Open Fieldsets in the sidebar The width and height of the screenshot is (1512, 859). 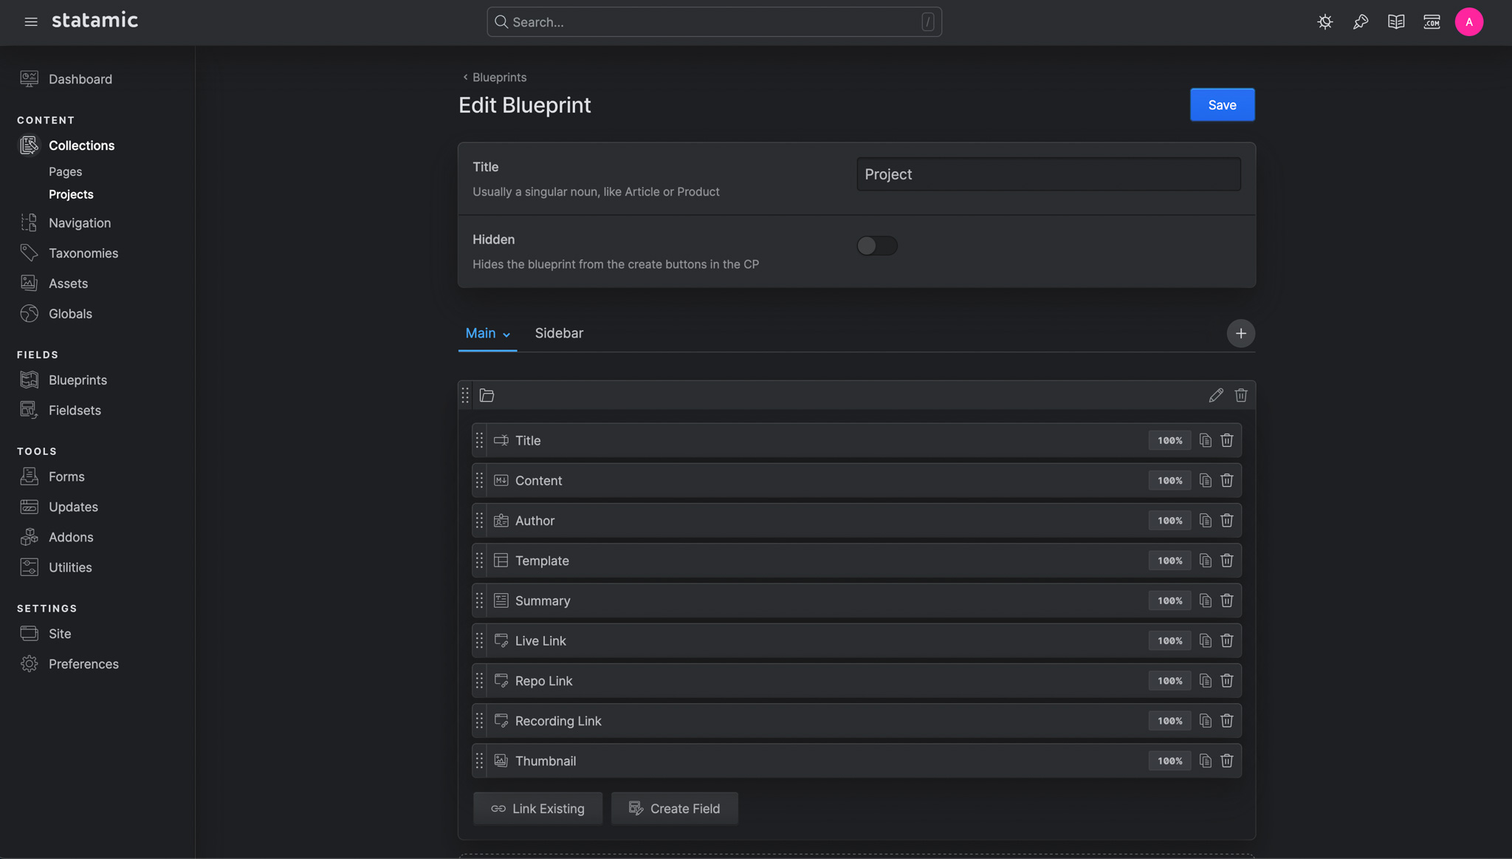click(x=75, y=411)
